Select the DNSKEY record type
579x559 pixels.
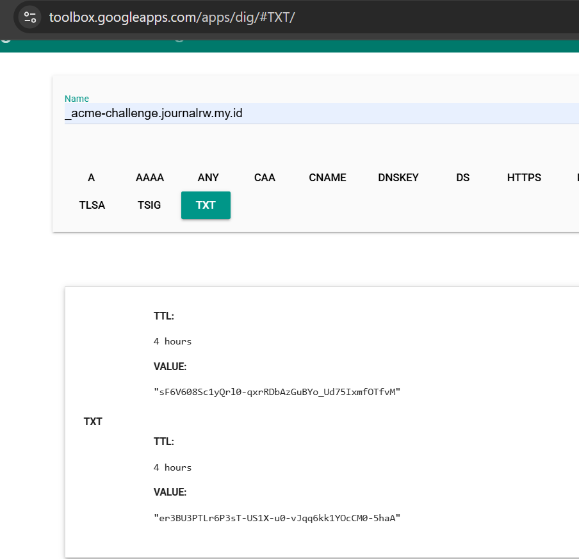point(398,177)
